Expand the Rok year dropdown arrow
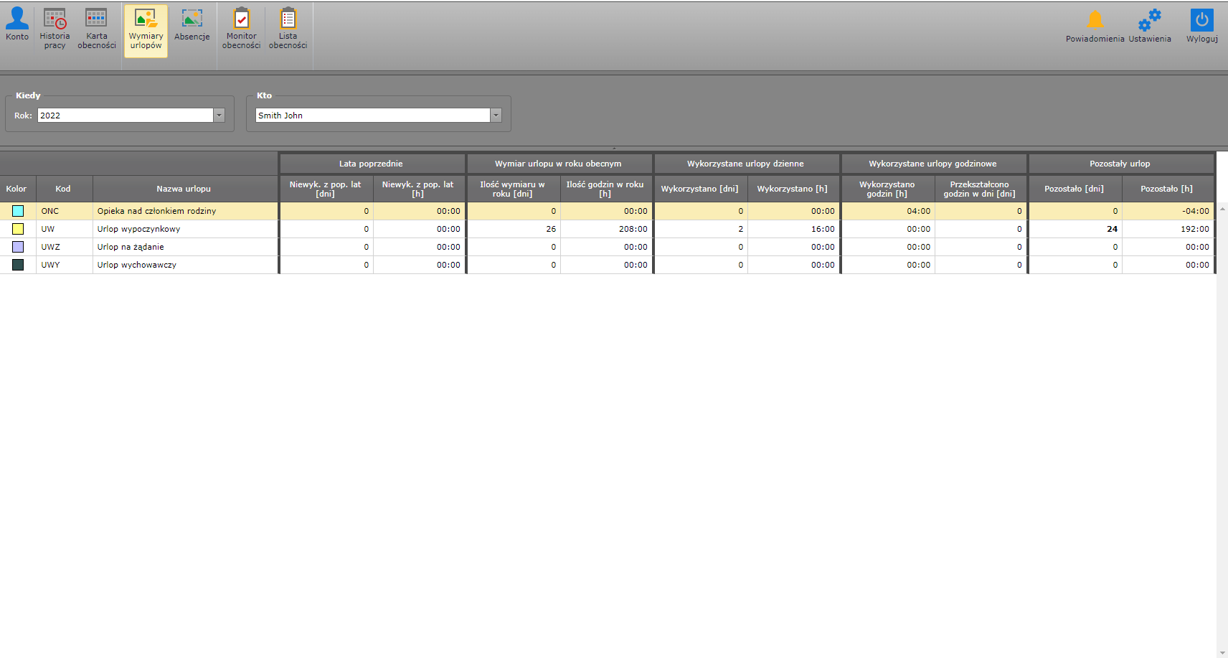Screen dimensions: 1228x658 (x=219, y=116)
